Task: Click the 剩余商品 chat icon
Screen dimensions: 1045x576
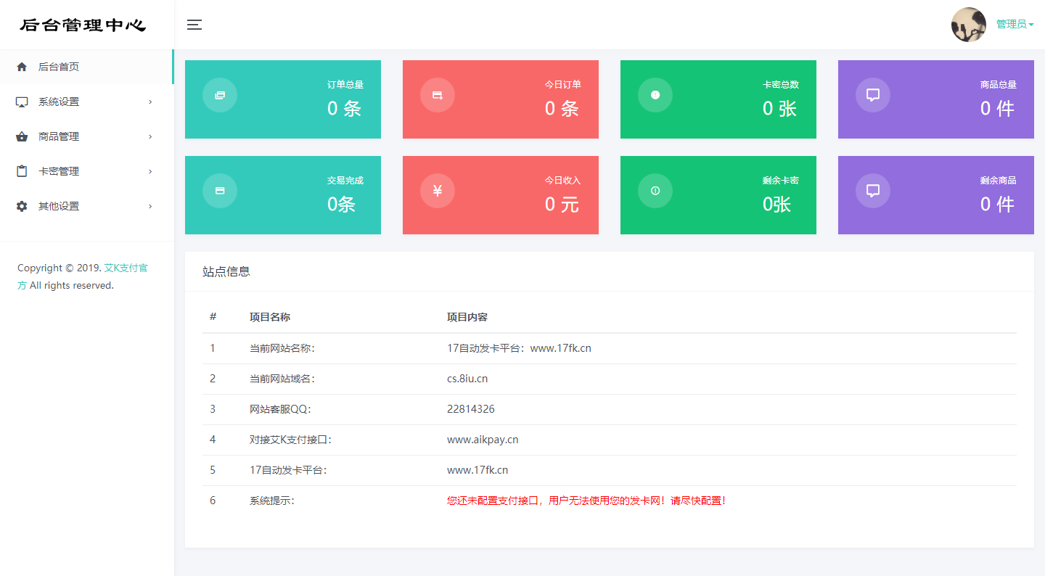Action: 873,191
